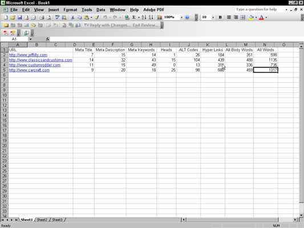This screenshot has height=228, width=304.
Task: Switch to the Sheet2 tab
Action: (42, 219)
